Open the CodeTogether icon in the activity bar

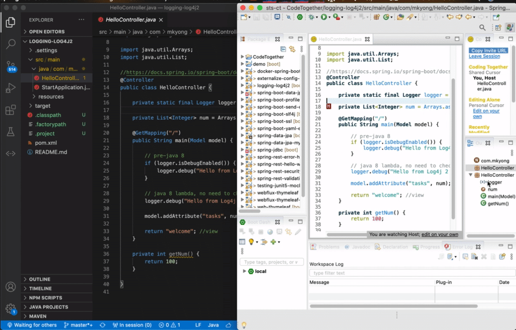[10, 154]
